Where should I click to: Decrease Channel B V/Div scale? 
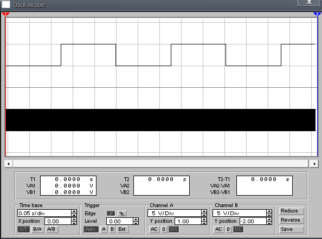tap(269, 215)
